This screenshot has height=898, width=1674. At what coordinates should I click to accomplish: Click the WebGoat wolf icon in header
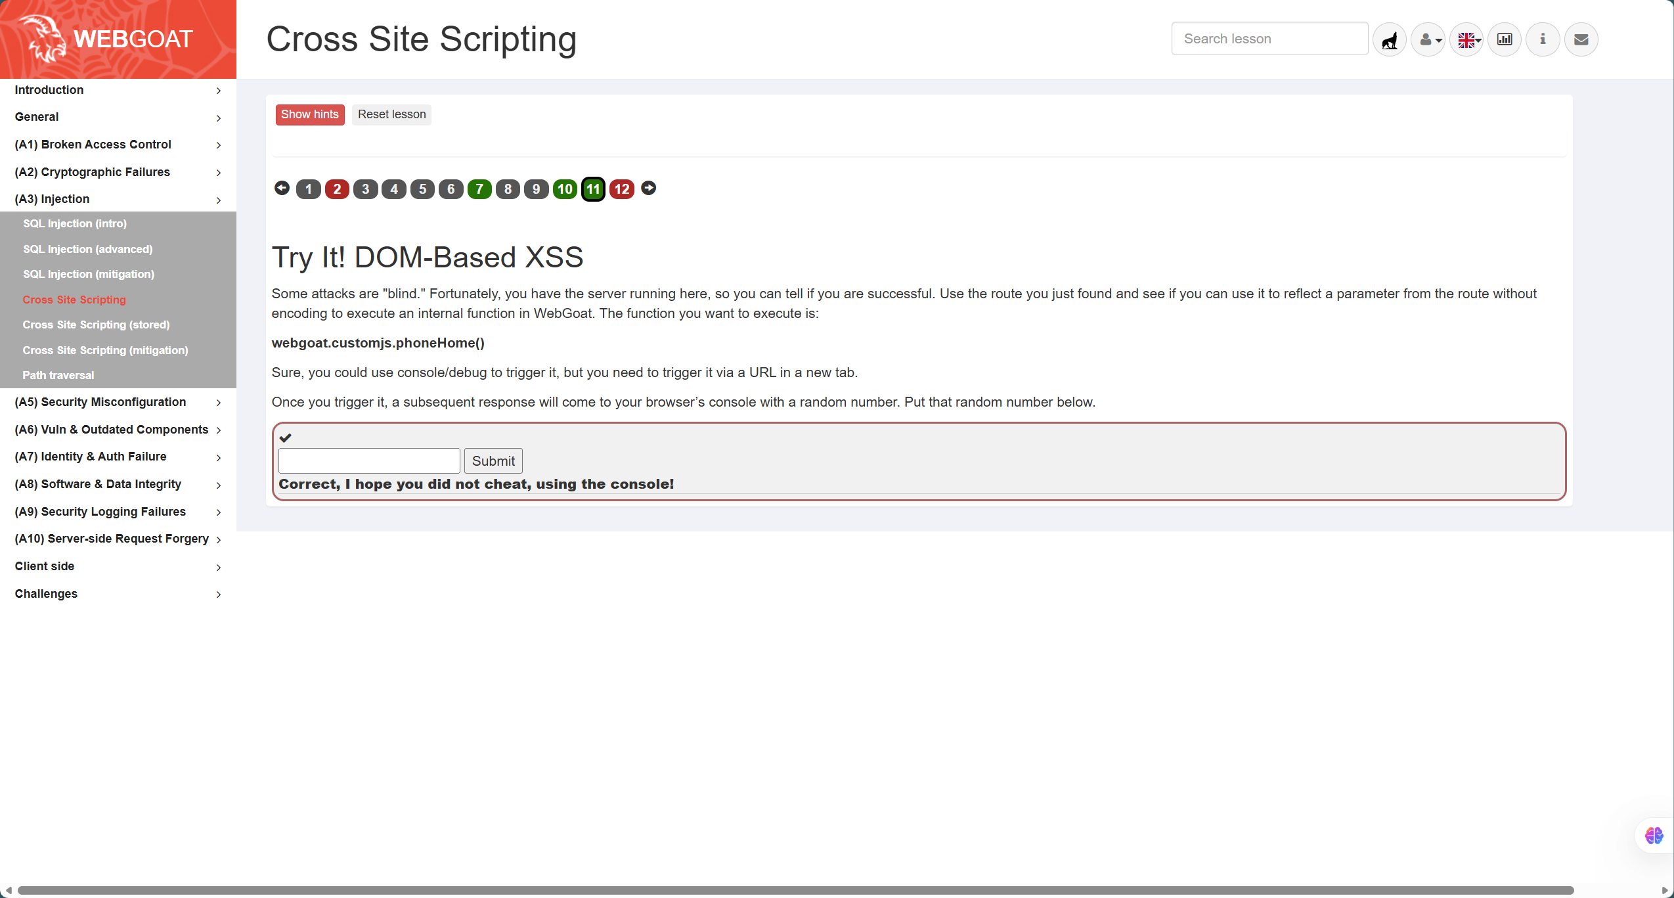click(x=1389, y=39)
